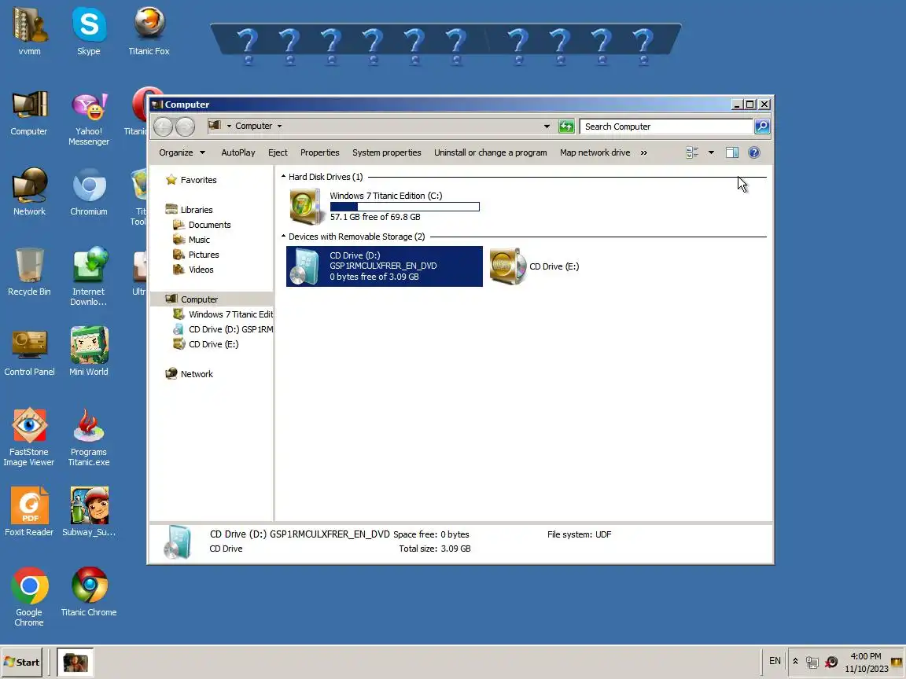This screenshot has height=679, width=906.
Task: Launch Google Chrome from the desktop
Action: (29, 596)
